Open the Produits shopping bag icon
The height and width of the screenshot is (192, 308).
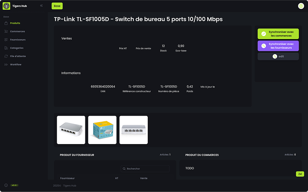6,23
